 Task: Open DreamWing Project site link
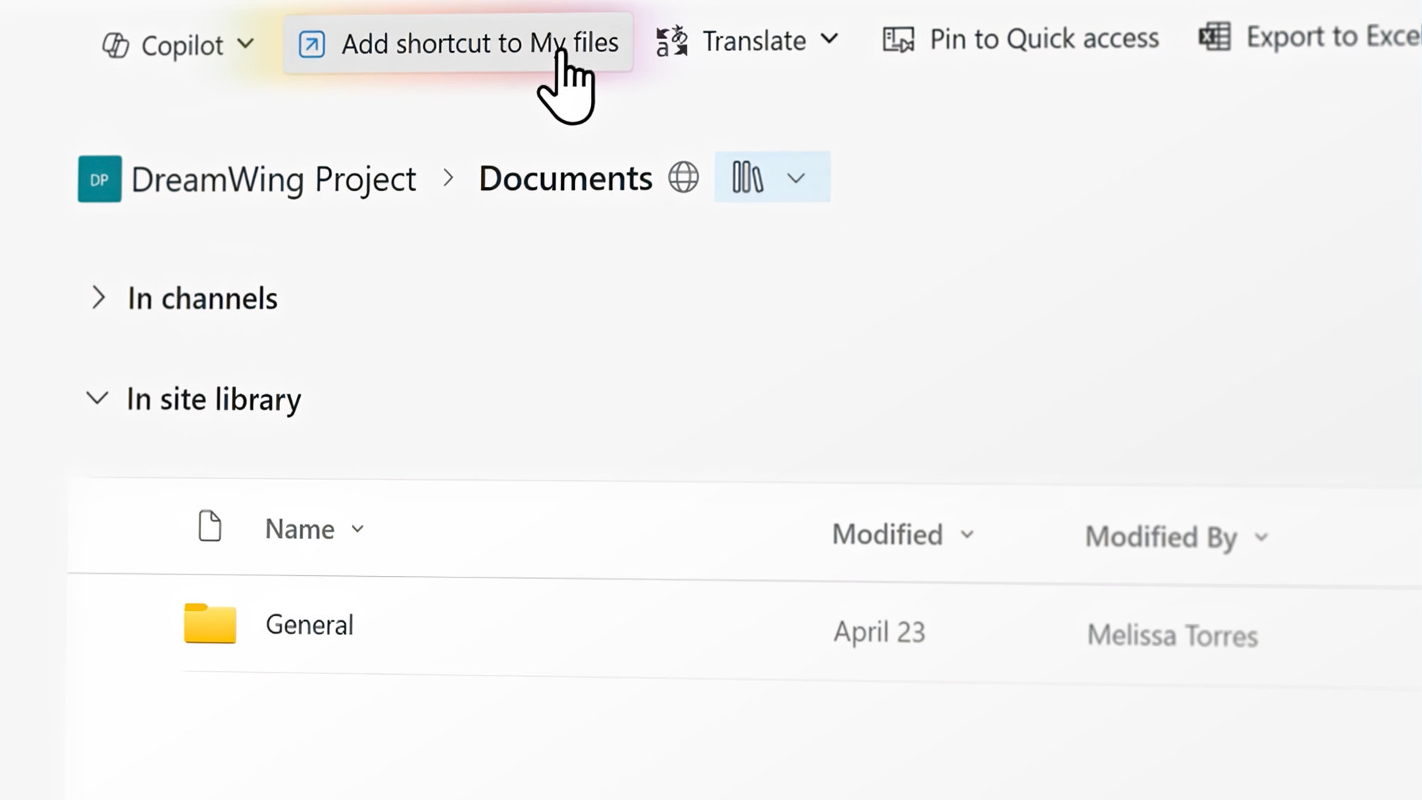point(274,179)
